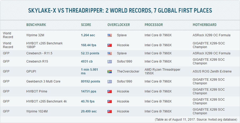Open Hicookie in the HWBOT Prime row
Screen dimensions: 240x123
[x=123, y=91]
